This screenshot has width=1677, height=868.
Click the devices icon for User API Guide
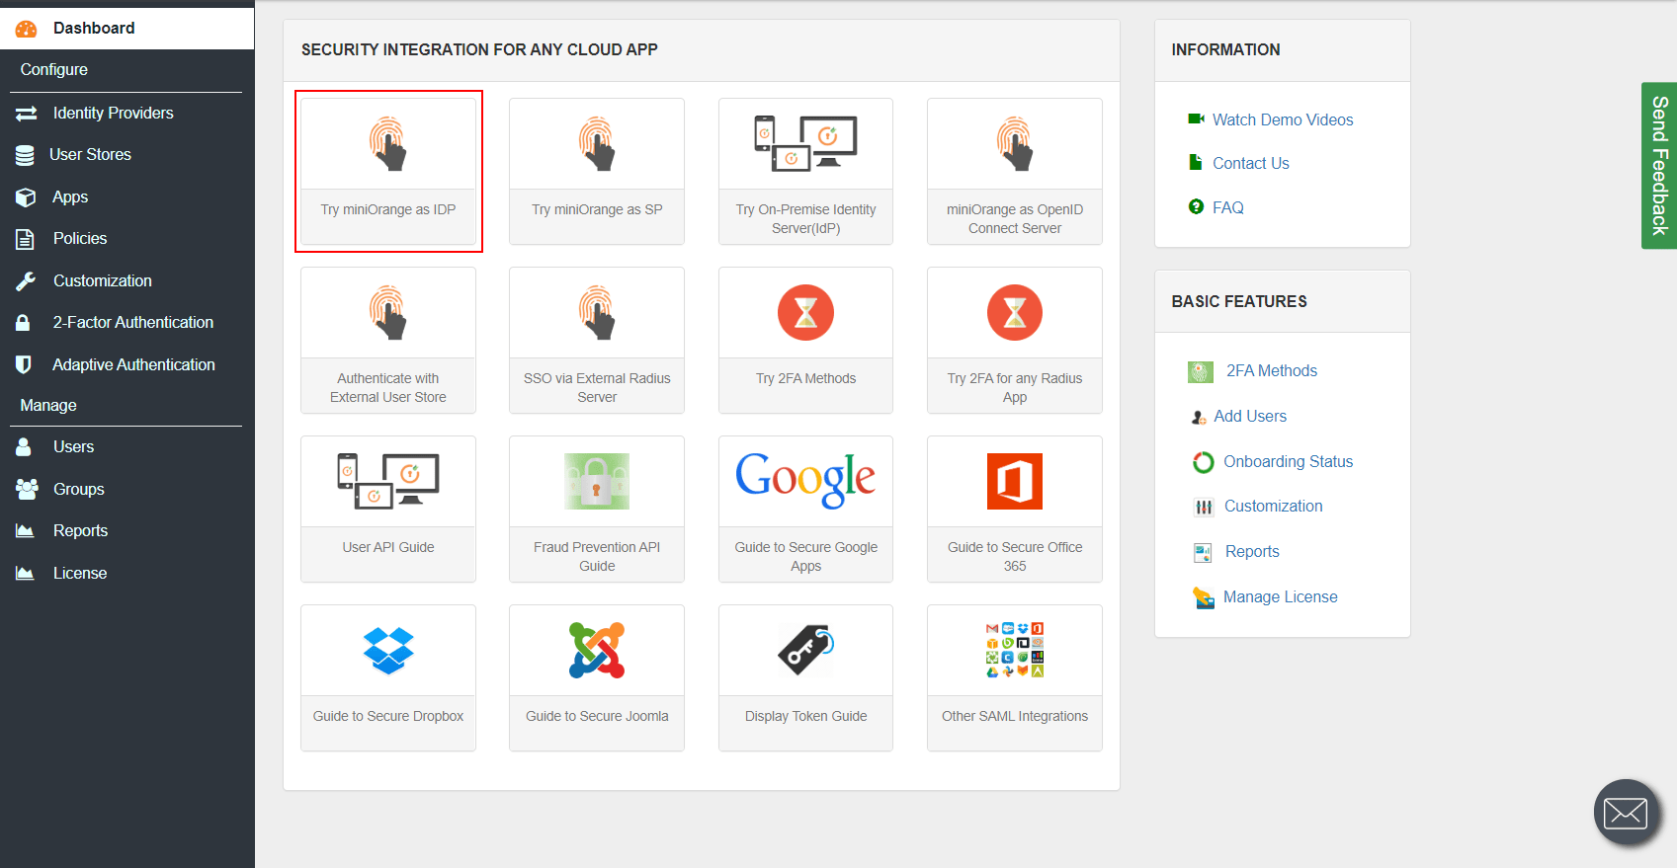click(x=388, y=481)
